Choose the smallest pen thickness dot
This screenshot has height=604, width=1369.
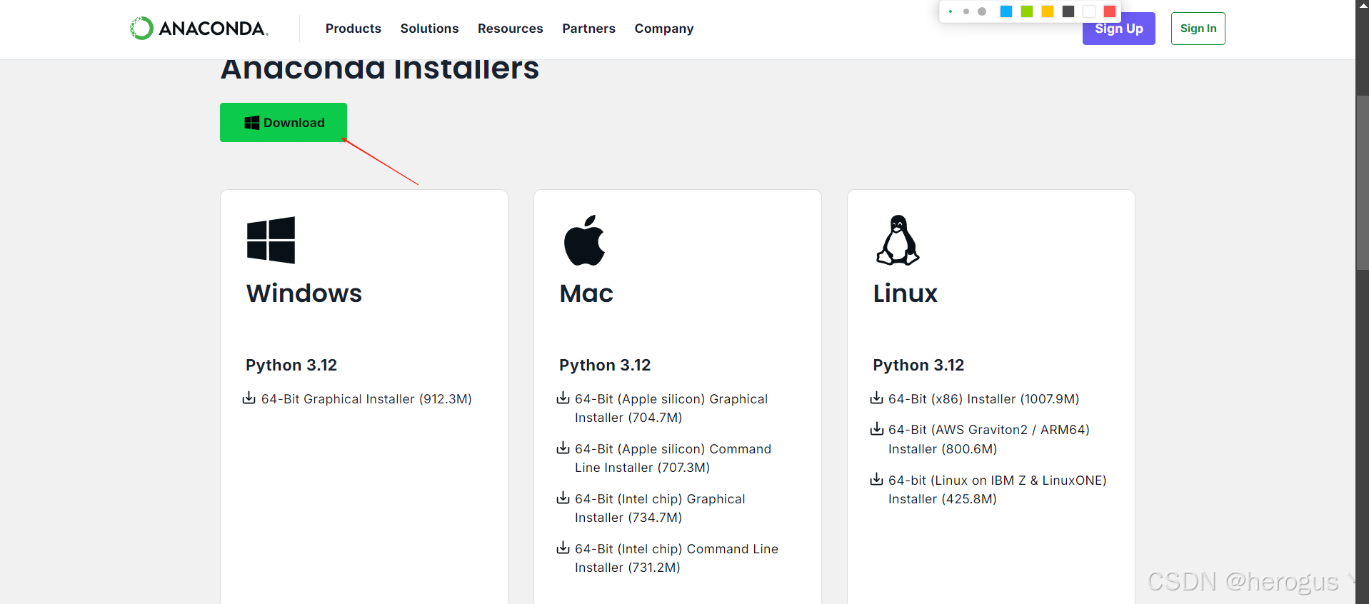pos(951,11)
